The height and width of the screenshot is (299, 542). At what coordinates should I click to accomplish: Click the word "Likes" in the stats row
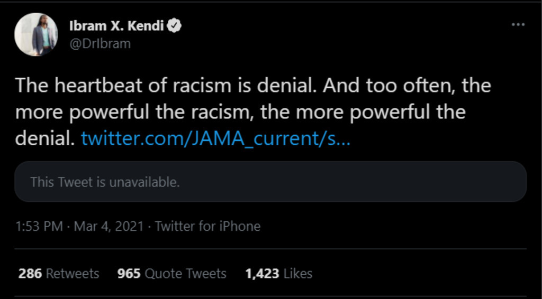click(x=298, y=274)
